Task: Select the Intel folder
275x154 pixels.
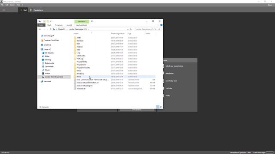Action: [x=78, y=50]
